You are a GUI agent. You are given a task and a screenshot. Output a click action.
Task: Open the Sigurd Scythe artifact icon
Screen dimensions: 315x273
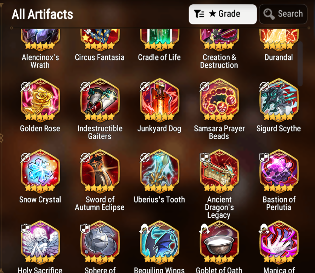(279, 100)
